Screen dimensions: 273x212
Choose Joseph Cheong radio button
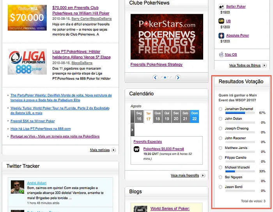point(221,128)
